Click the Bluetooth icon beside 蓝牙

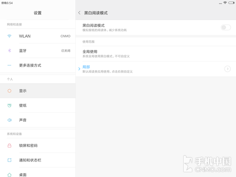click(9, 51)
